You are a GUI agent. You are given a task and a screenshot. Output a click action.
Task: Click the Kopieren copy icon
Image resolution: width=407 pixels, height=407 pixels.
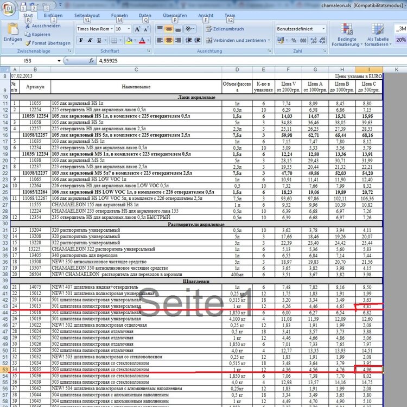(x=27, y=34)
